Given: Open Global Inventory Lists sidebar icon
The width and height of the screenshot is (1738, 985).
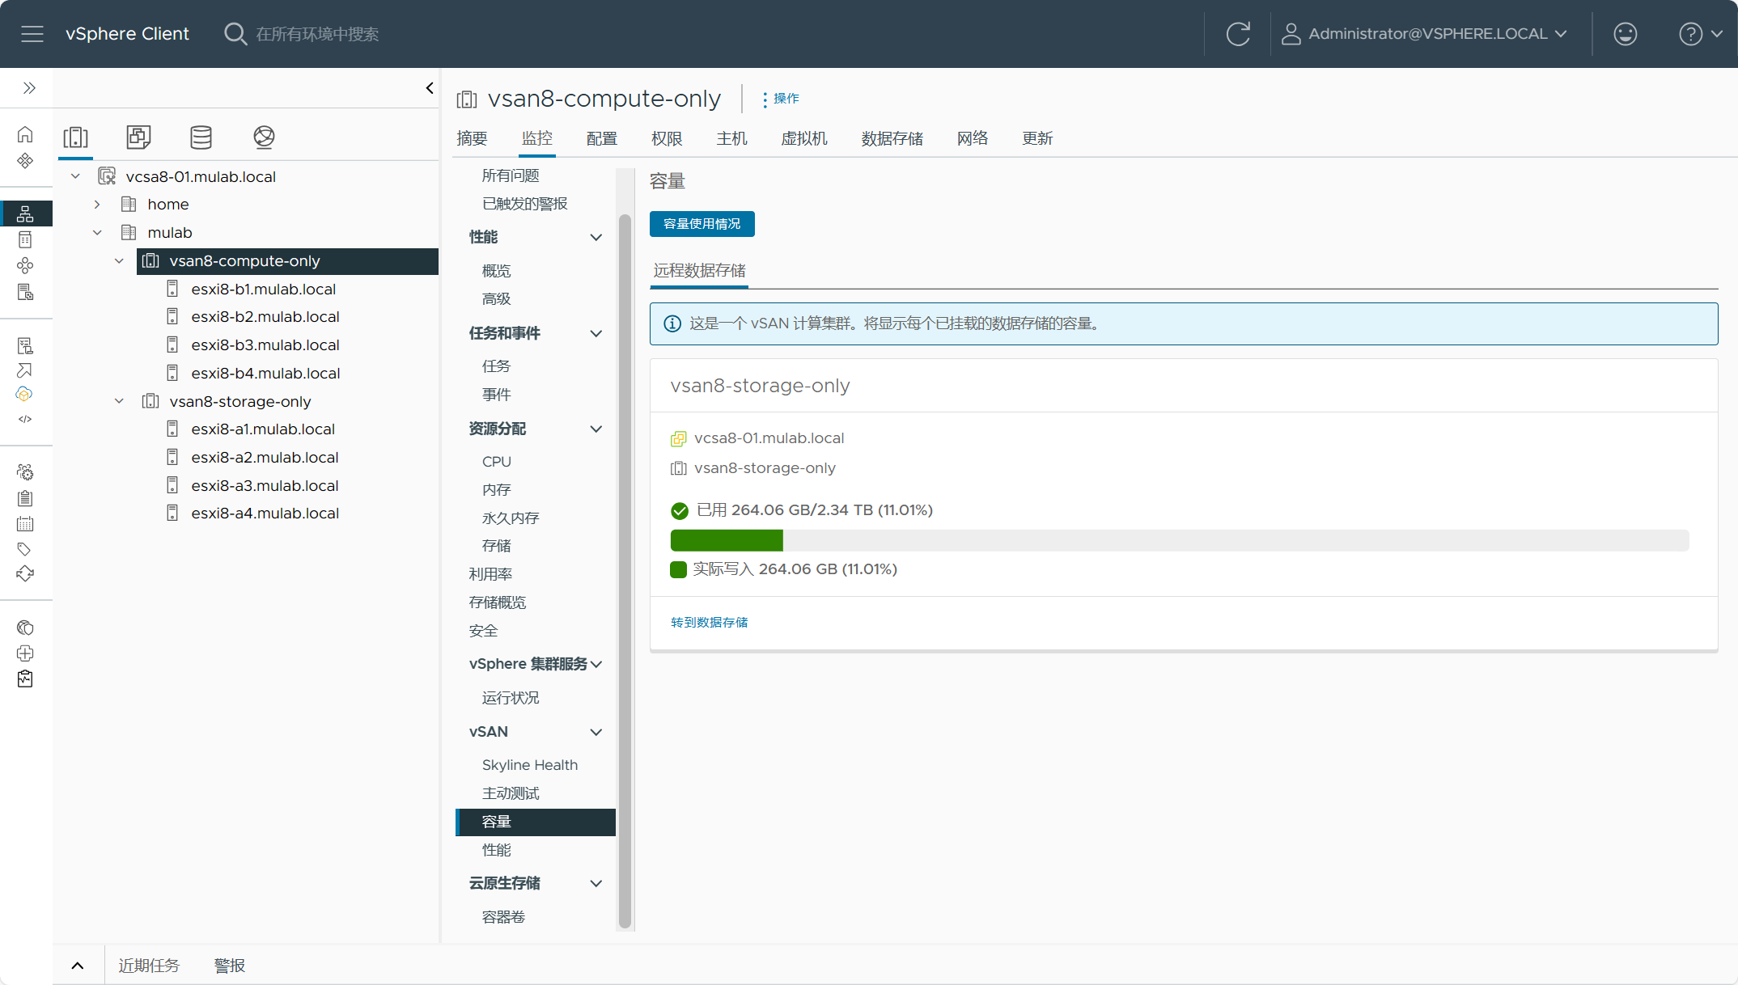Looking at the screenshot, I should click(x=25, y=292).
